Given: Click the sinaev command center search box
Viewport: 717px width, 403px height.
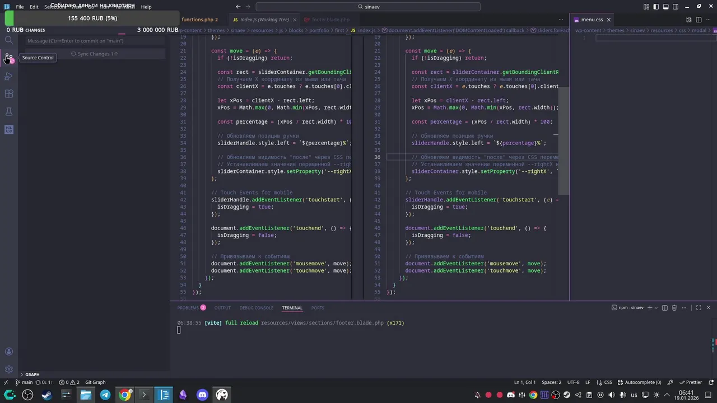Looking at the screenshot, I should coord(368,7).
